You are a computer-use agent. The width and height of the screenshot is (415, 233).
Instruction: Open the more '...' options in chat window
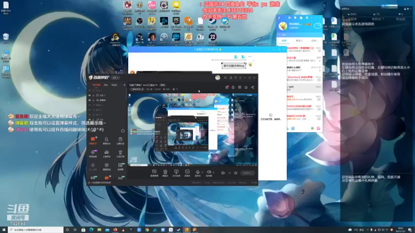click(x=250, y=56)
